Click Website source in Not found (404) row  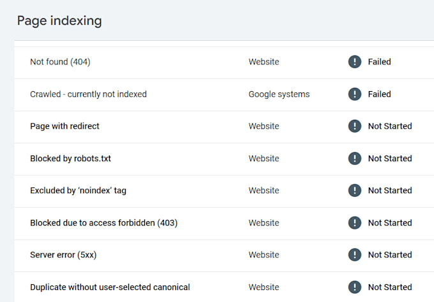[x=264, y=62]
